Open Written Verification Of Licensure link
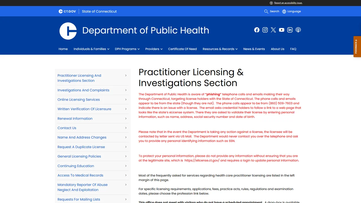Screen dimensions: 361x203 (84, 109)
